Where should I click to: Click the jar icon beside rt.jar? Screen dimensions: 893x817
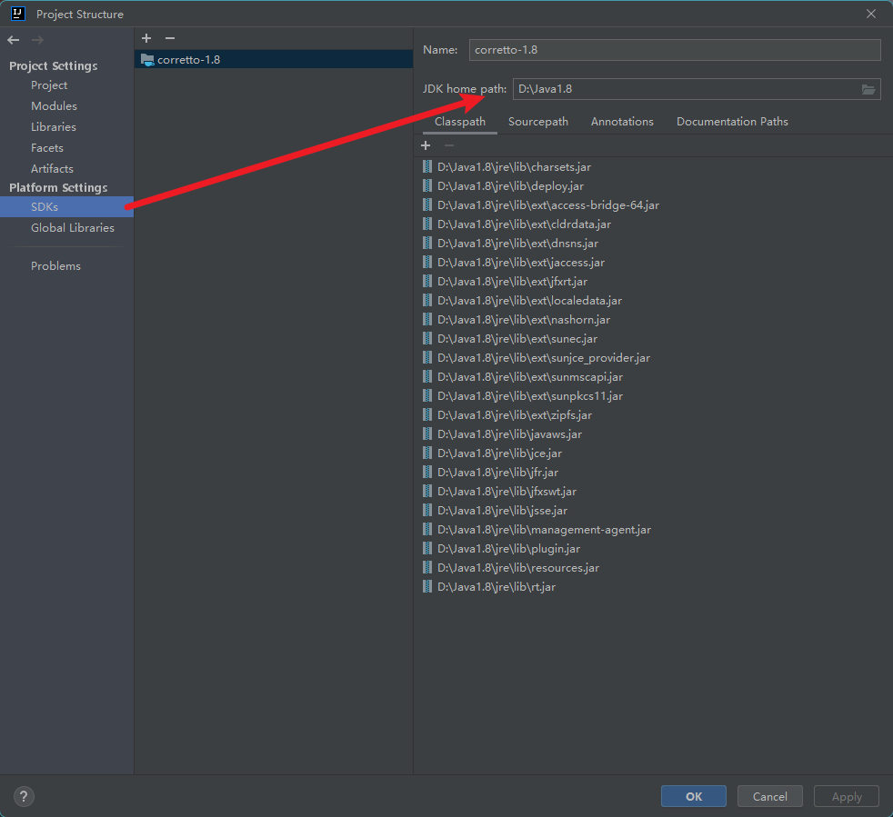[427, 586]
